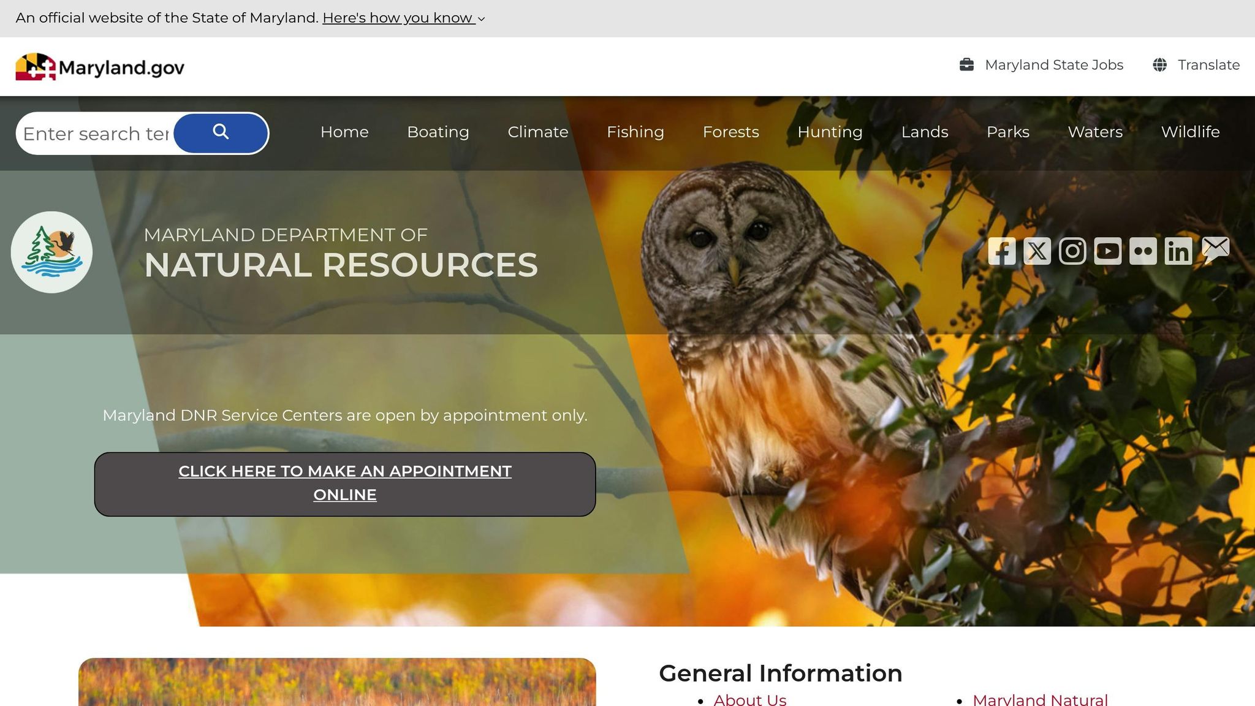The height and width of the screenshot is (706, 1255).
Task: Open the Instagram social icon
Action: click(x=1072, y=251)
